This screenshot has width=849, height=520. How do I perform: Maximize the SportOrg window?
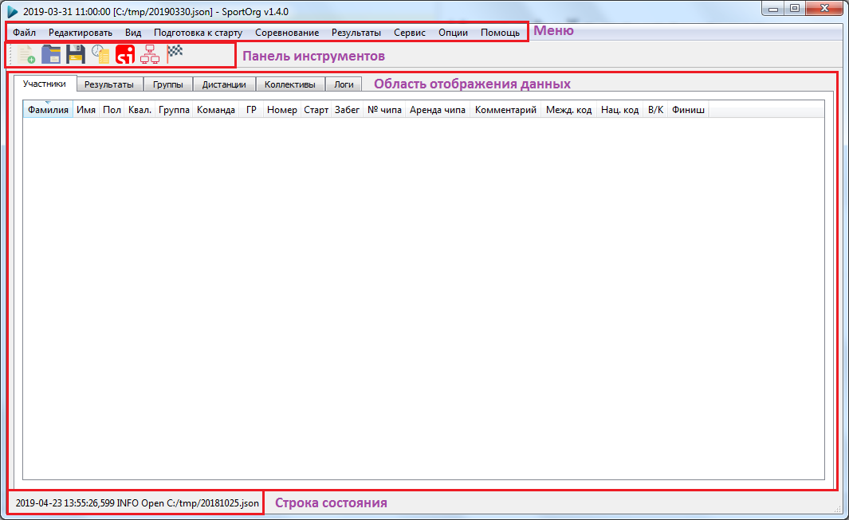[795, 8]
